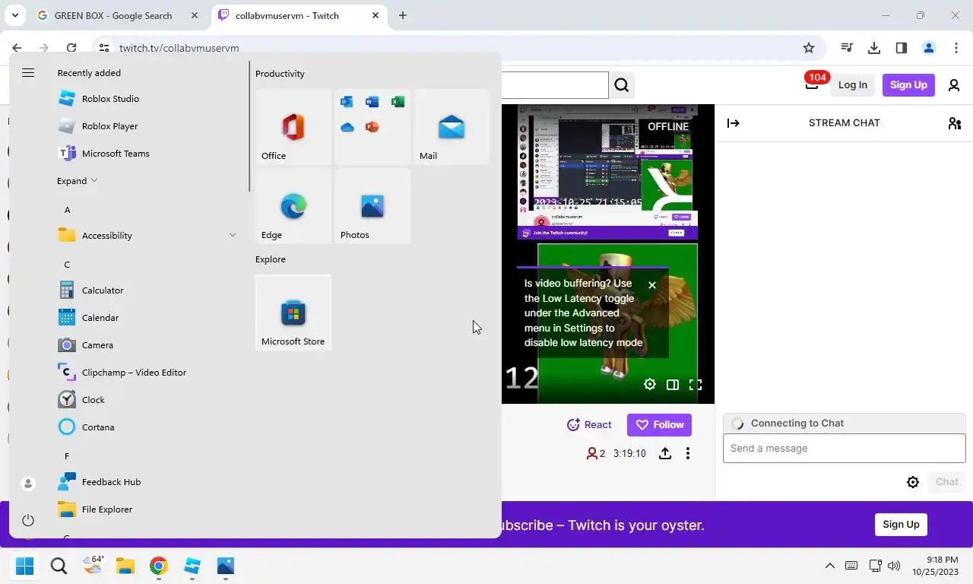Open Twitch notifications inbox with 104 badge
This screenshot has height=584, width=973.
[x=812, y=84]
